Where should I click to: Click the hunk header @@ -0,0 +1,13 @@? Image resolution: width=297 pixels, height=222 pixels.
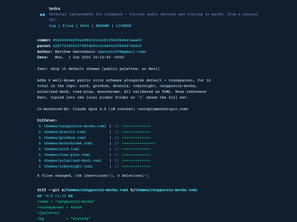[55, 196]
